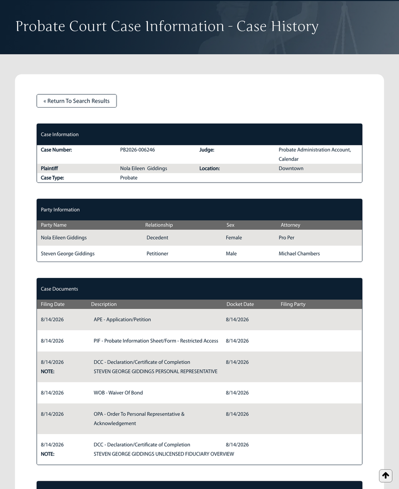Click the Downtown location value
This screenshot has height=489, width=399.
[291, 168]
